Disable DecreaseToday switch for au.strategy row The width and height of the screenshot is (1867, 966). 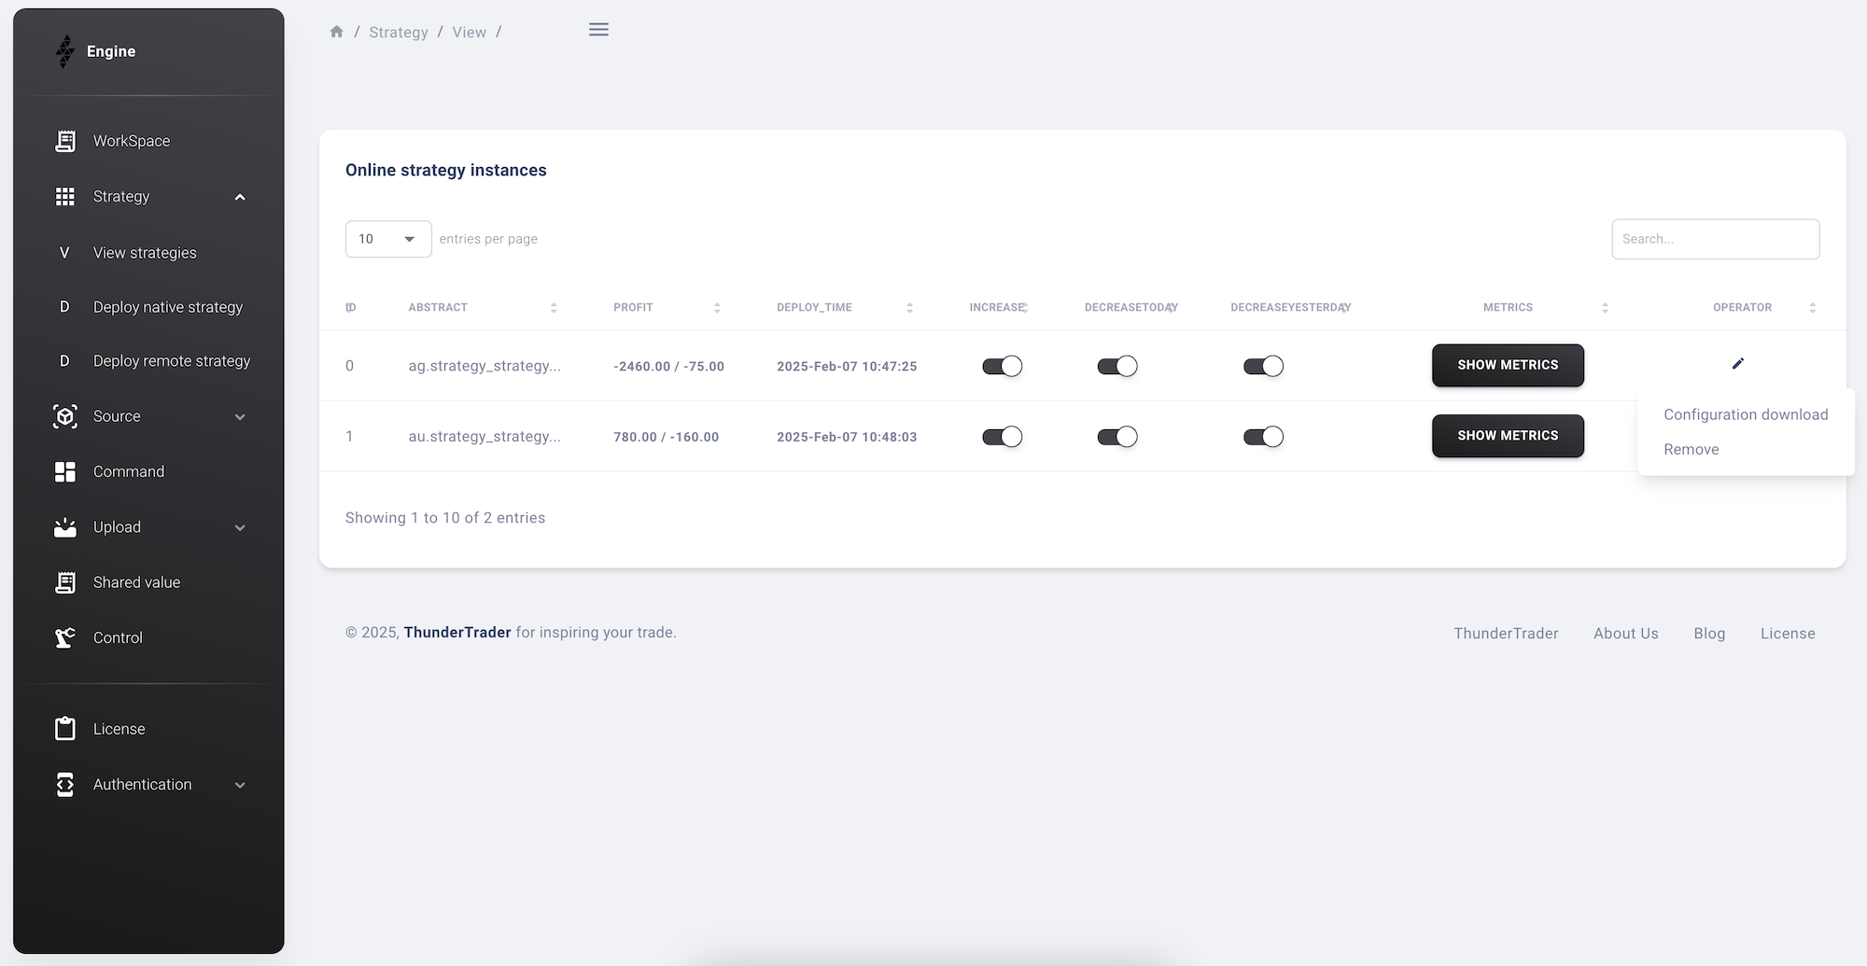click(1116, 437)
